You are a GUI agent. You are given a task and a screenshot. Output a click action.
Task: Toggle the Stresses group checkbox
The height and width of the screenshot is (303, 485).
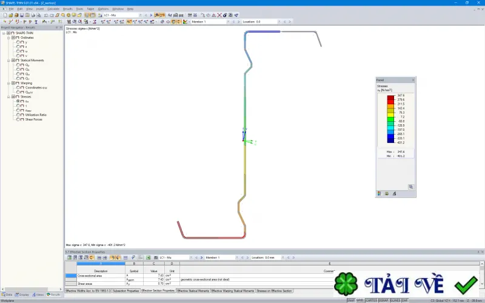point(13,96)
